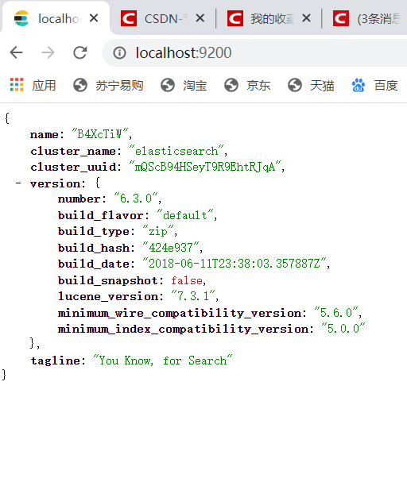Click the CSDN favicon on second tab
The image size is (407, 482).
point(129,18)
